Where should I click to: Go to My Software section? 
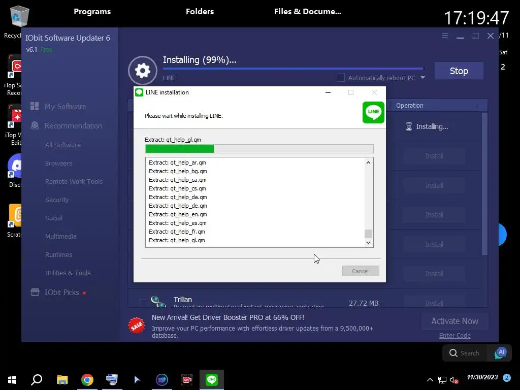pos(66,107)
